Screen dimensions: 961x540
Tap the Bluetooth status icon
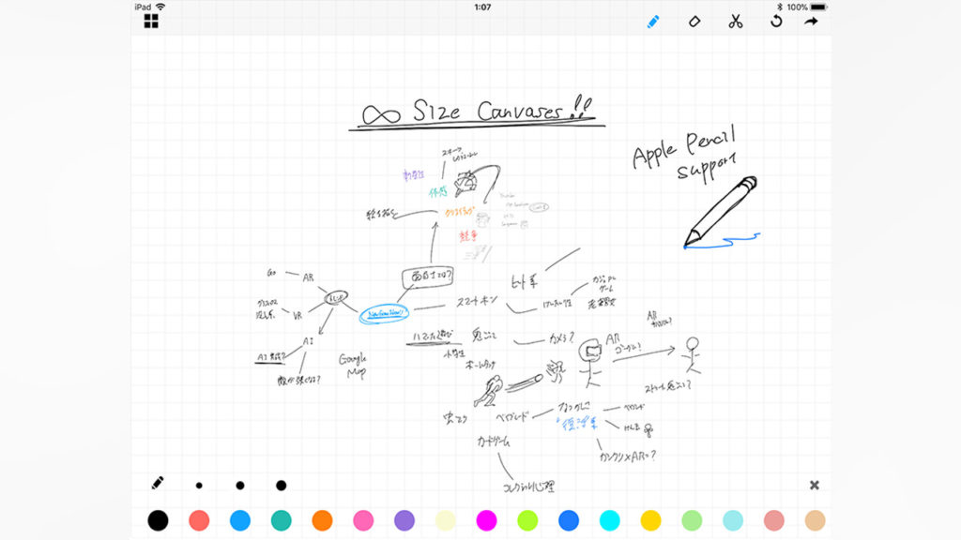780,7
